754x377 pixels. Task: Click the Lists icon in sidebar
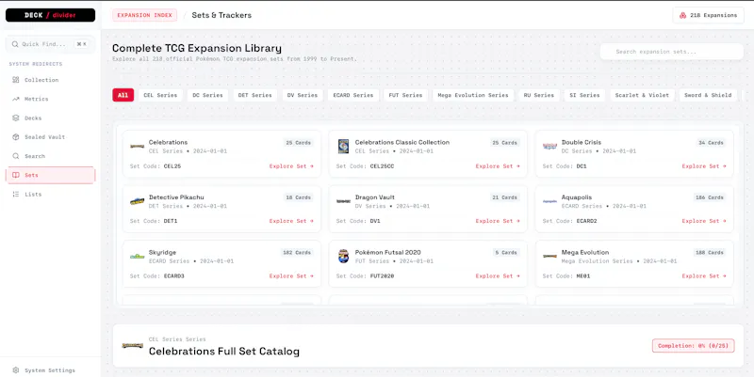(16, 195)
